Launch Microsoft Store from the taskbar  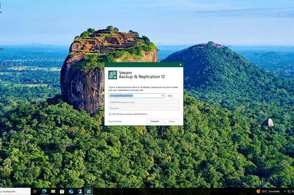point(62,191)
